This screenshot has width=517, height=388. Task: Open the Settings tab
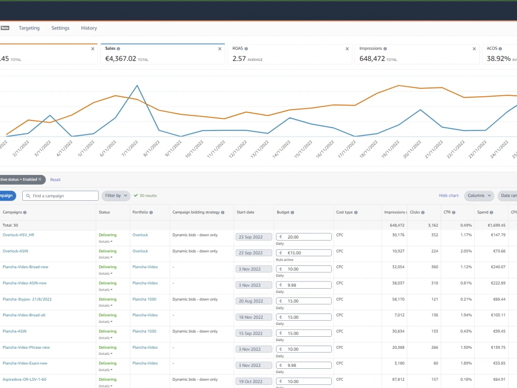[x=60, y=28]
